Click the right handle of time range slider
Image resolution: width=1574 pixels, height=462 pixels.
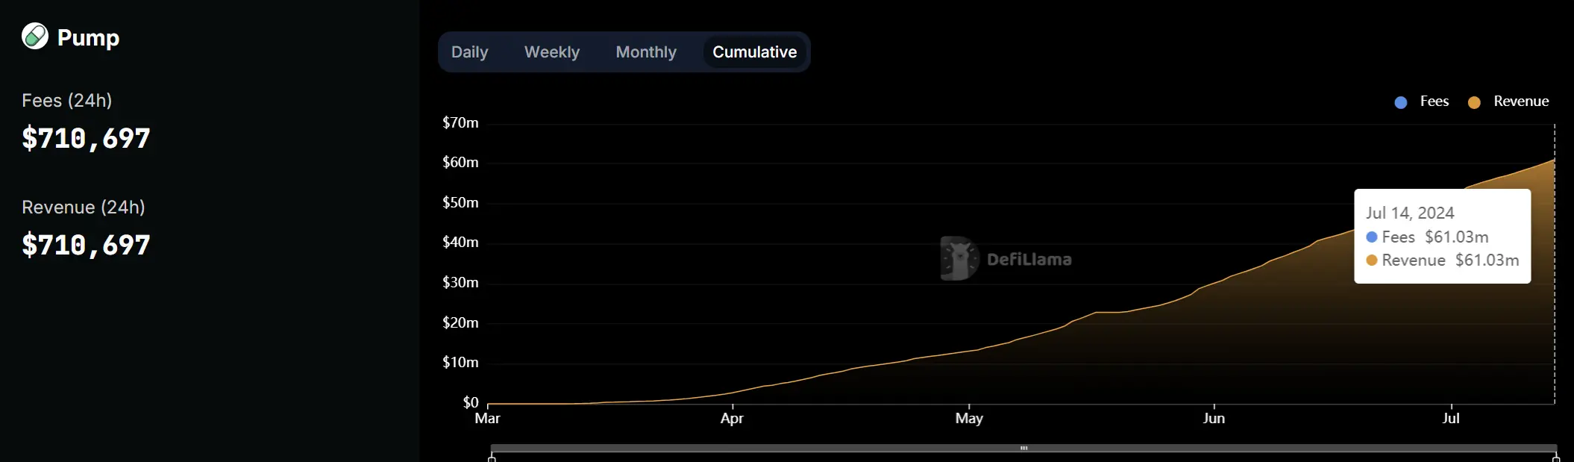point(1556,457)
